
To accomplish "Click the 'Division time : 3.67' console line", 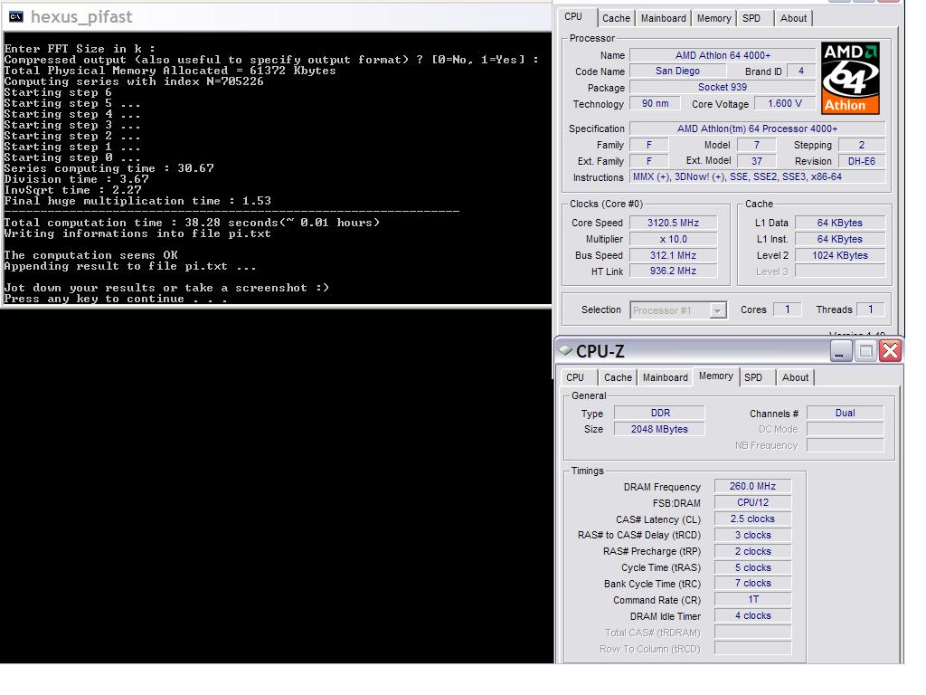I will point(76,179).
